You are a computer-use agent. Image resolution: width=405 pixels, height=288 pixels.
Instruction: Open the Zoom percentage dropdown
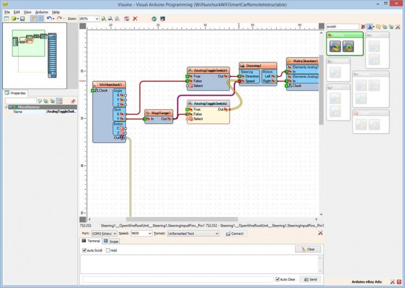[96, 18]
